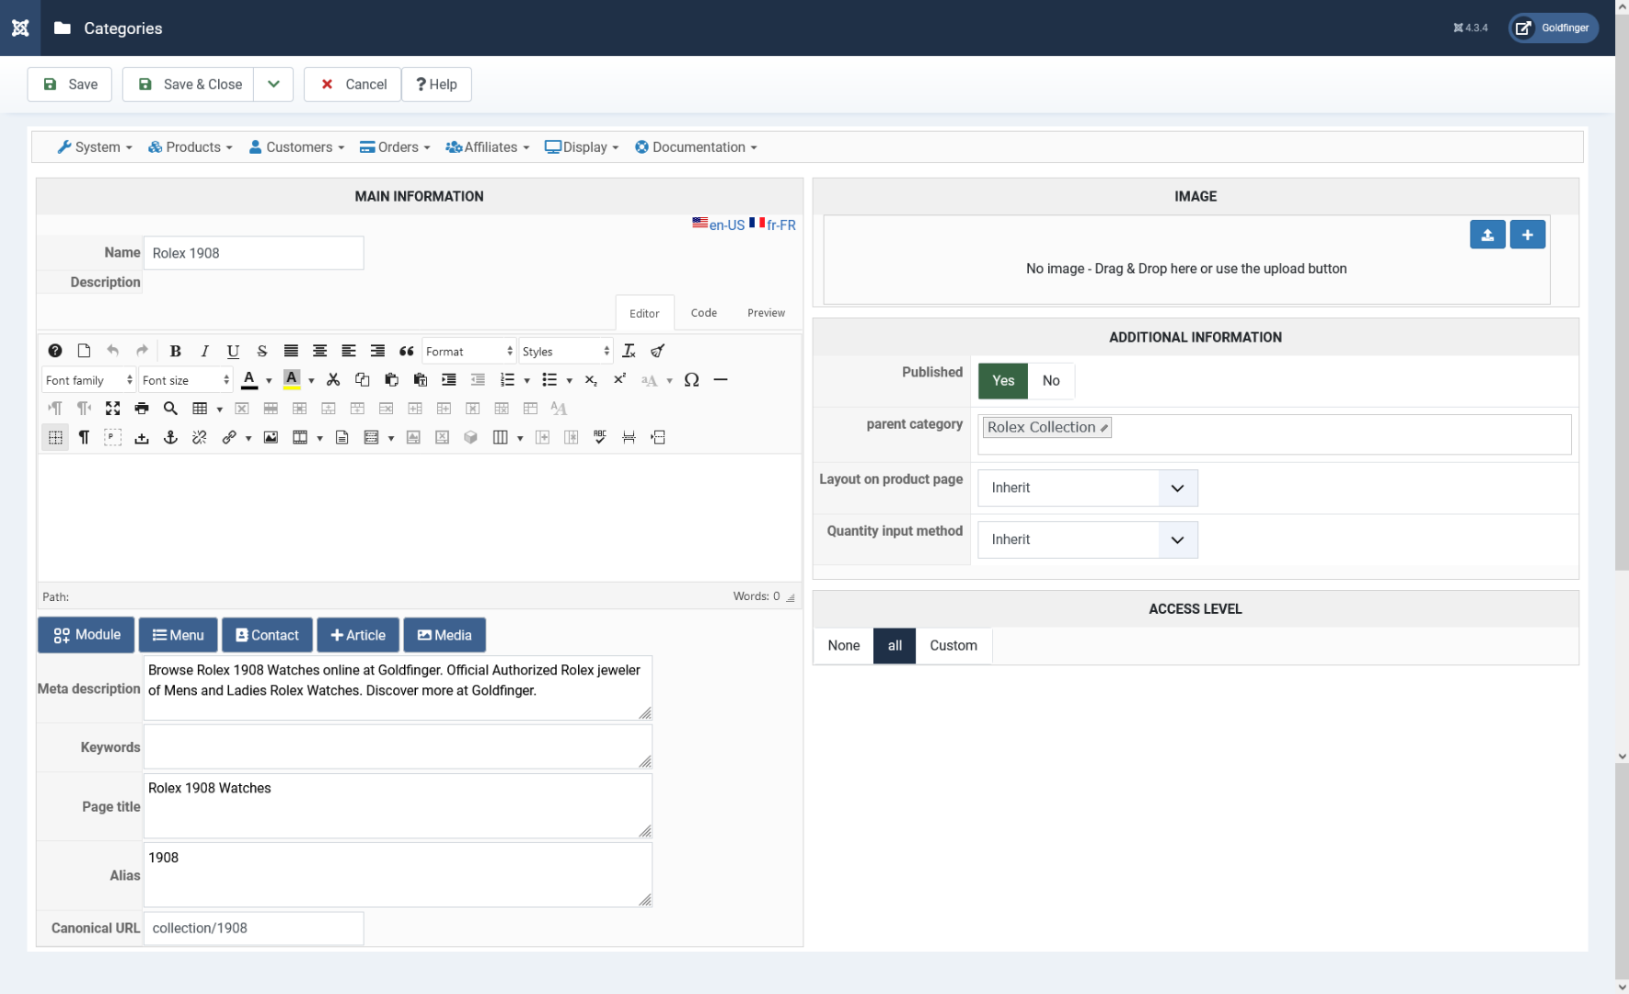Open find and replace with the magnifier icon
Screen dimensions: 1629x994
coord(170,409)
